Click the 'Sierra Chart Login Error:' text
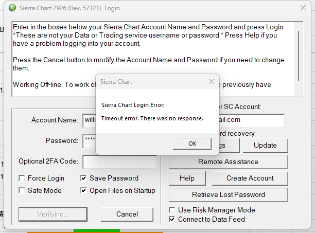The height and width of the screenshot is (233, 315). (133, 105)
